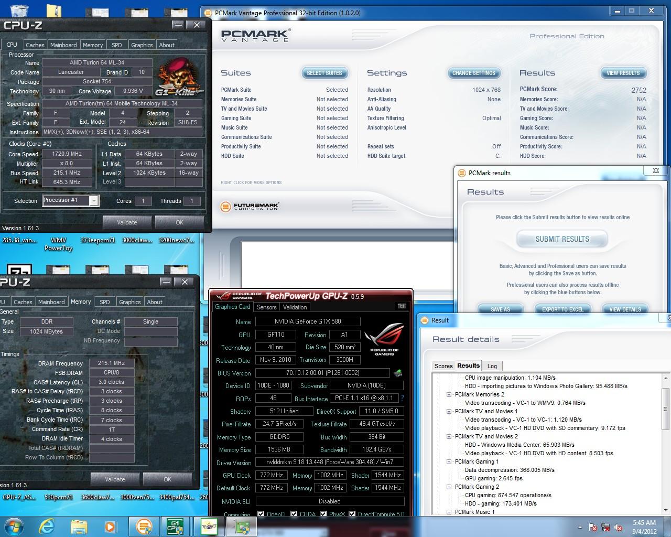Open the Log tab in Result details
671x537 pixels.
pos(492,366)
